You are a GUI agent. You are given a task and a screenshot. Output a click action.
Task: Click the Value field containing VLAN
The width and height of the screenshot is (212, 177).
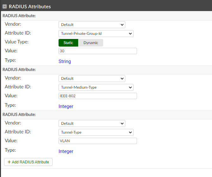(x=98, y=141)
